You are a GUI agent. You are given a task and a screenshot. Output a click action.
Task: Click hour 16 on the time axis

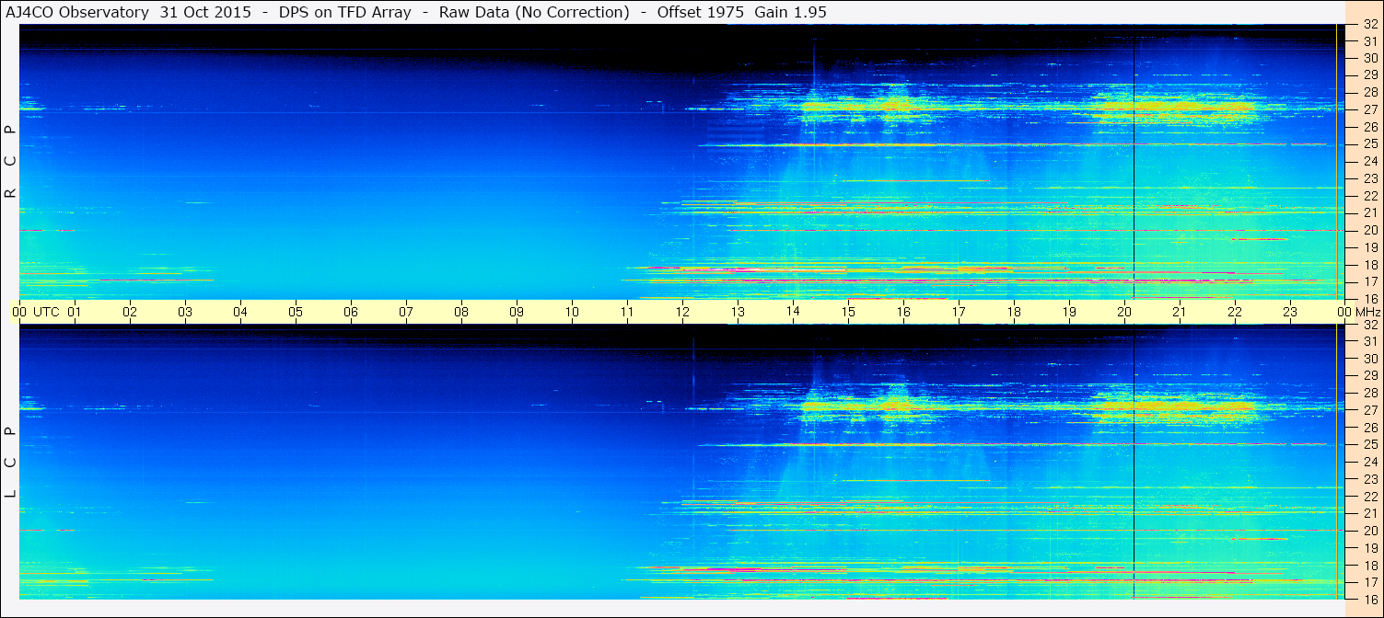pos(903,312)
